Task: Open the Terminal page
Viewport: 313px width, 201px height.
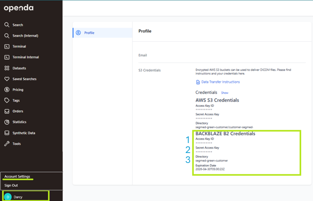Action: tap(19, 47)
